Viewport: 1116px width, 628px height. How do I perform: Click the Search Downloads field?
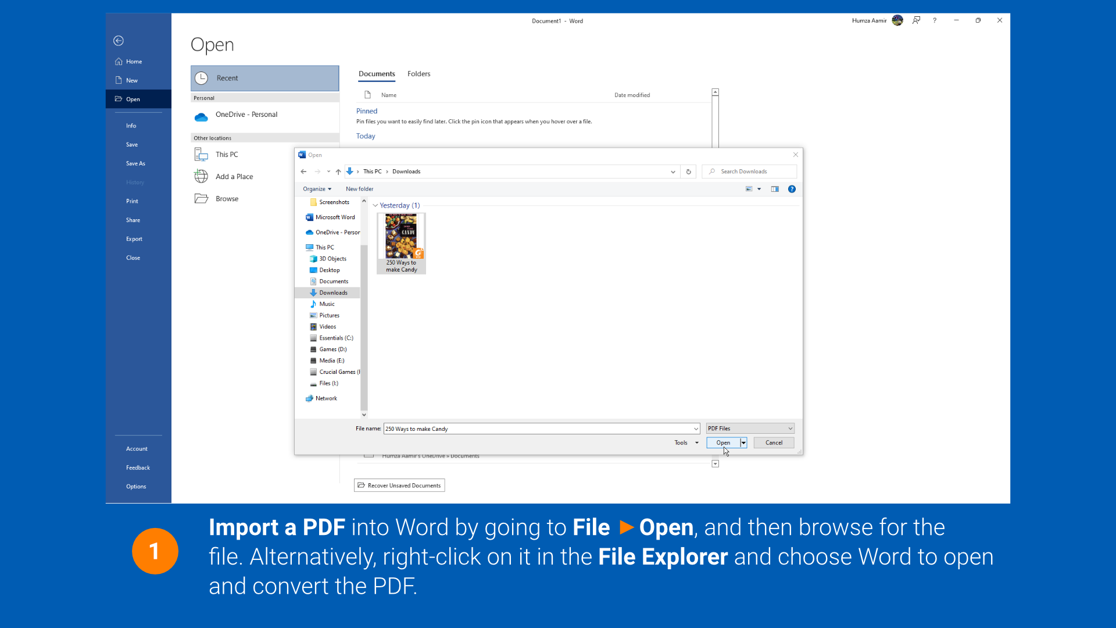pyautogui.click(x=749, y=172)
